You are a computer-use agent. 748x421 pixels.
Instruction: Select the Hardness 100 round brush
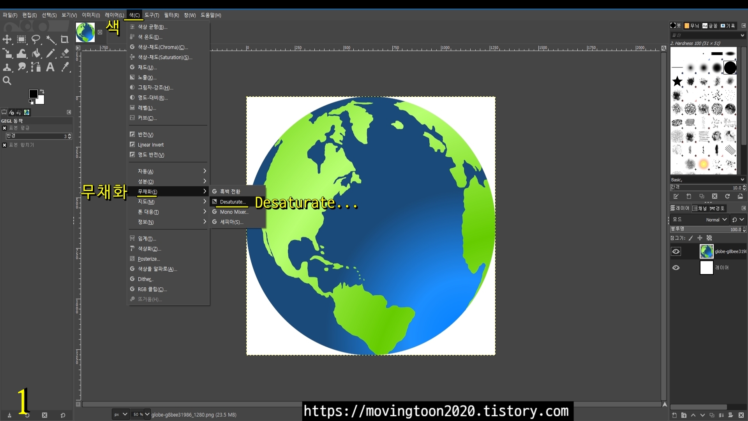[730, 68]
